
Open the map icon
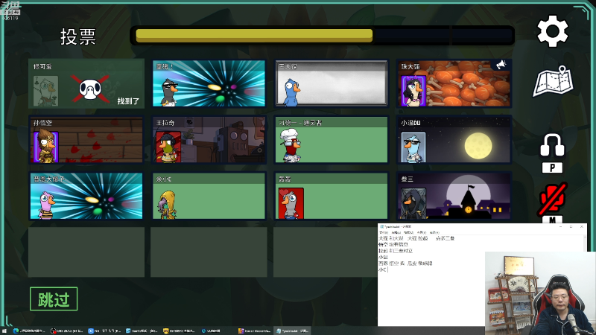point(554,81)
